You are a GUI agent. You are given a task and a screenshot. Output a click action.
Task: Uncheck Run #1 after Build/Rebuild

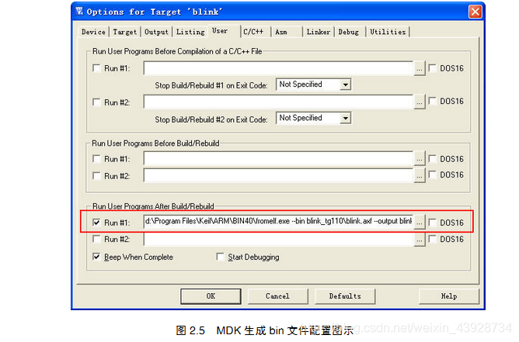pos(96,223)
